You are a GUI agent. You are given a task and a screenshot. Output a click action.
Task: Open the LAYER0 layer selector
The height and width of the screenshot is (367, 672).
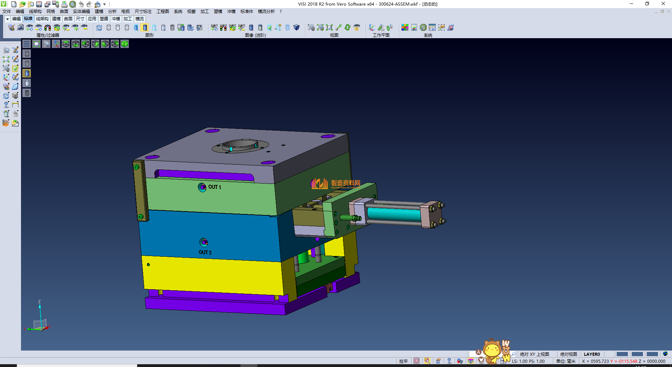[x=591, y=354]
